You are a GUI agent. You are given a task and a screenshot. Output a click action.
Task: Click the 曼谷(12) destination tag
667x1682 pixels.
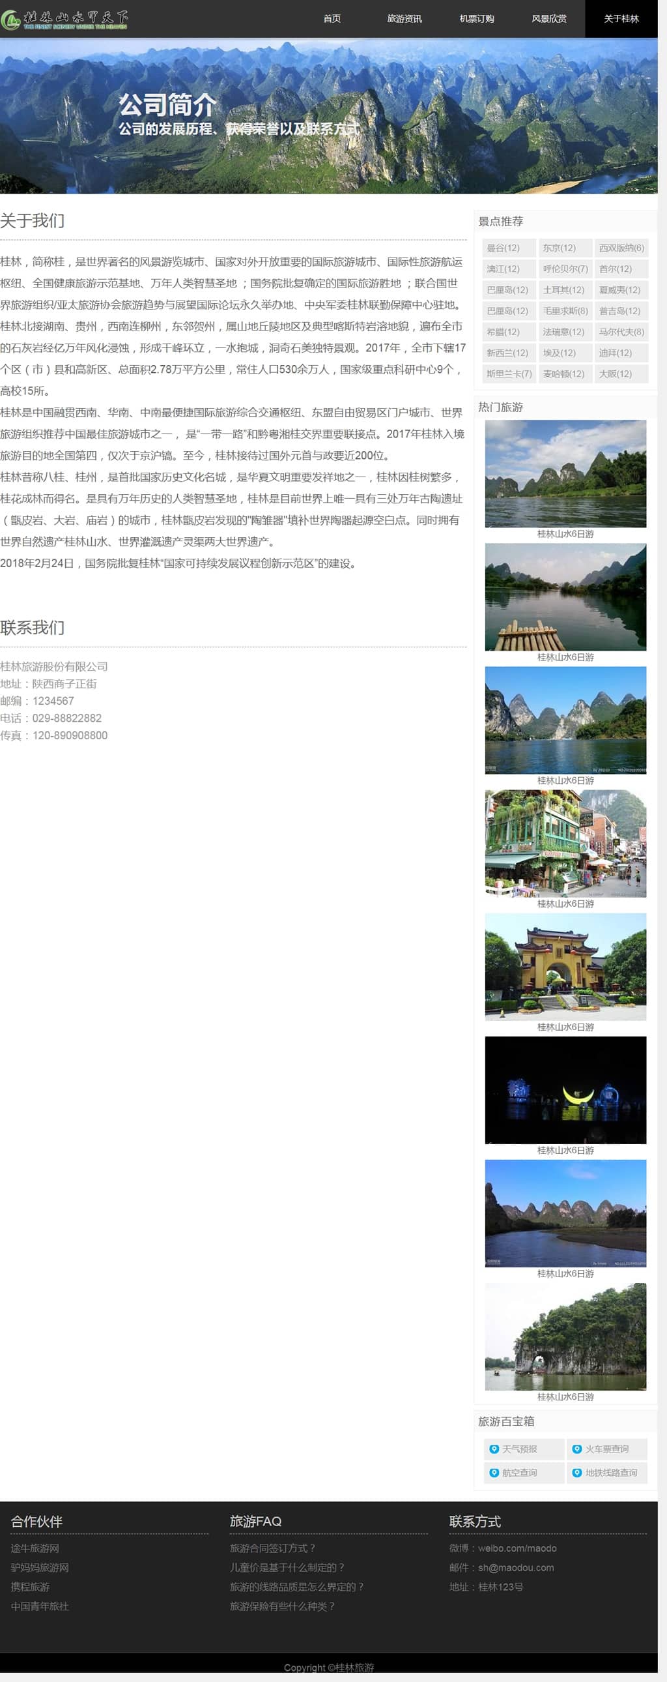coord(504,248)
